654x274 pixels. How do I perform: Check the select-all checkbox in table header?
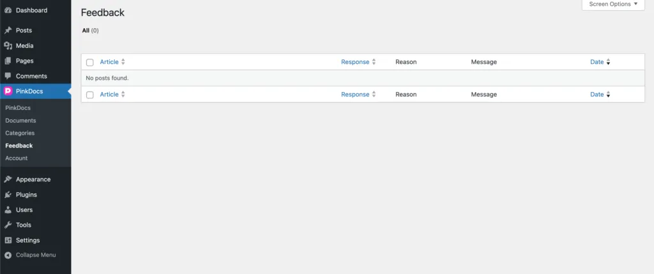(90, 62)
